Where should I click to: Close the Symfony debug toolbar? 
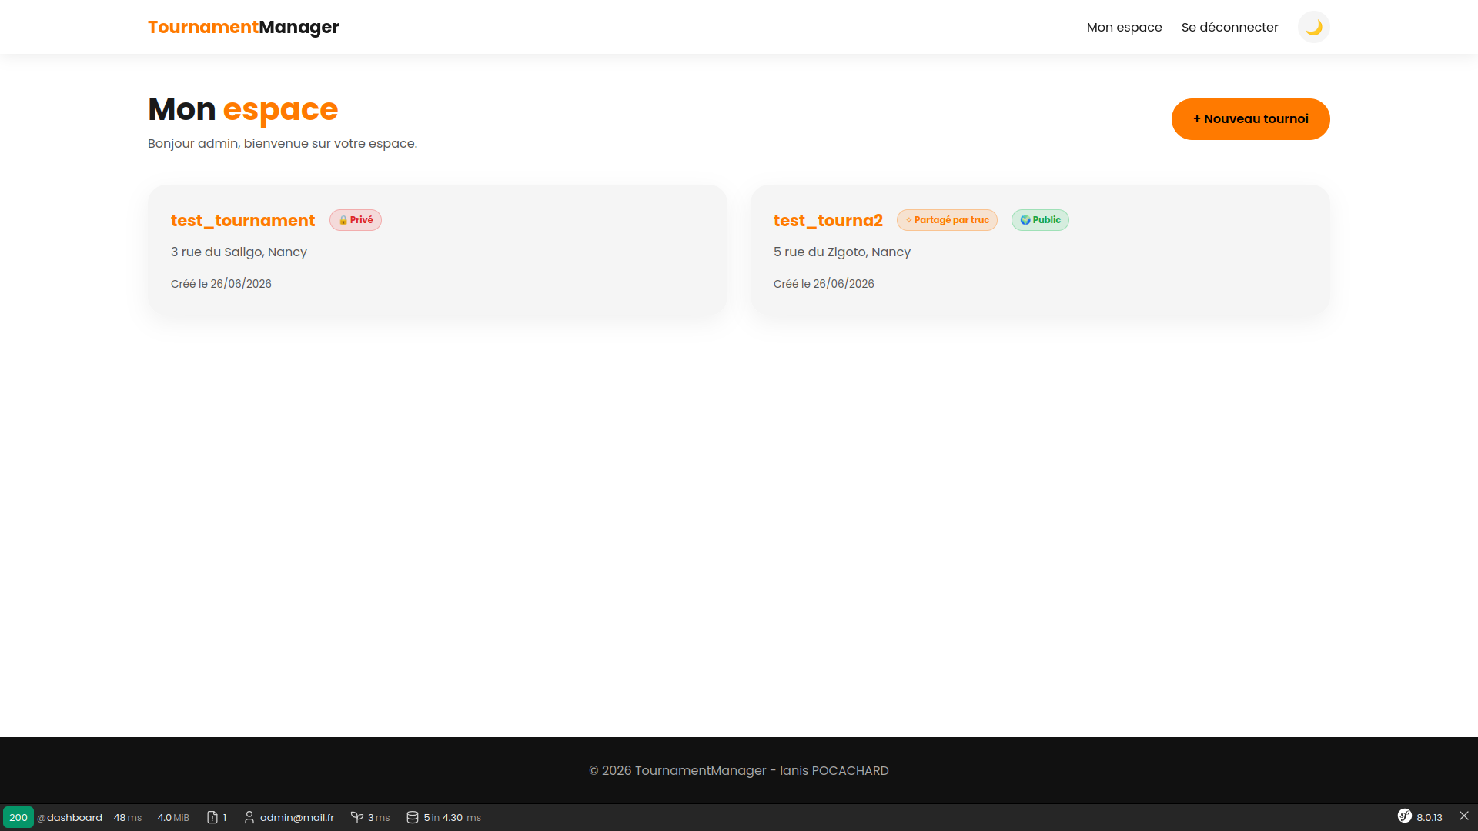(x=1464, y=816)
